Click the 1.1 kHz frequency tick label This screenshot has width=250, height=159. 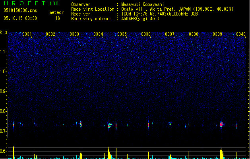pos(3,52)
